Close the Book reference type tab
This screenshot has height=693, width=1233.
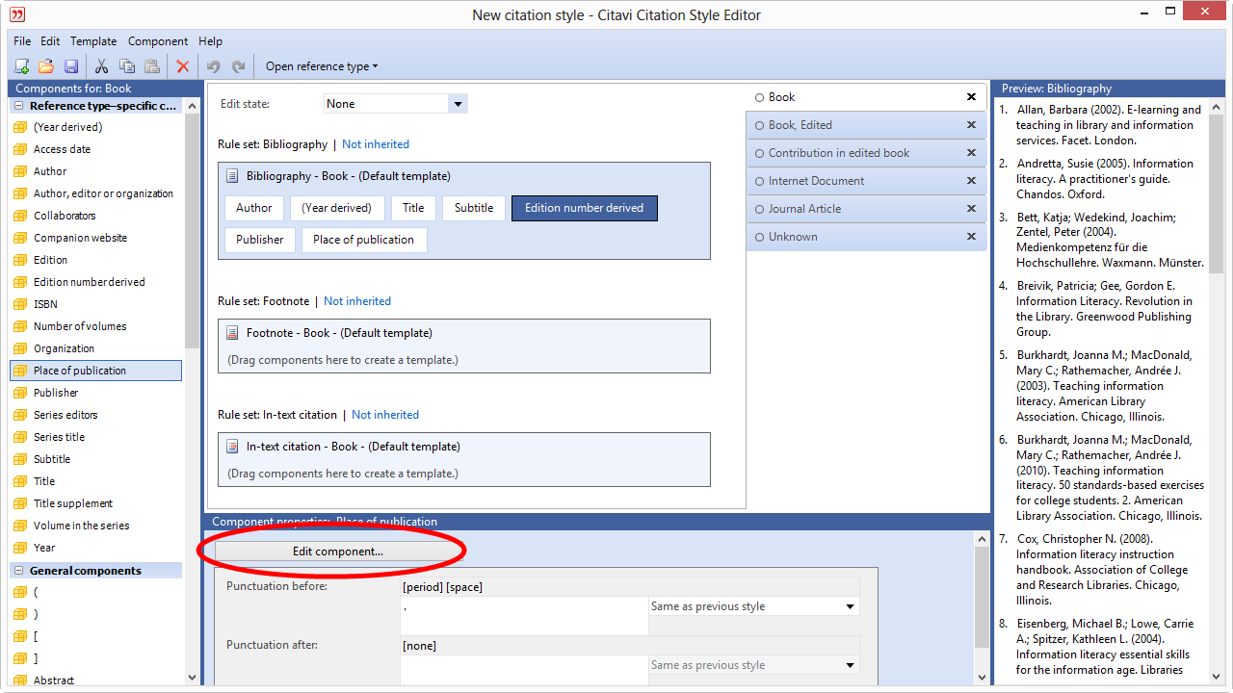[971, 97]
